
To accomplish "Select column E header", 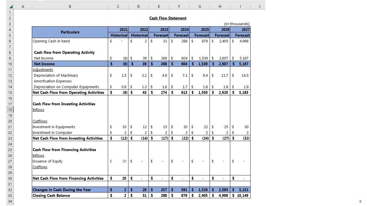I will 159,6.
